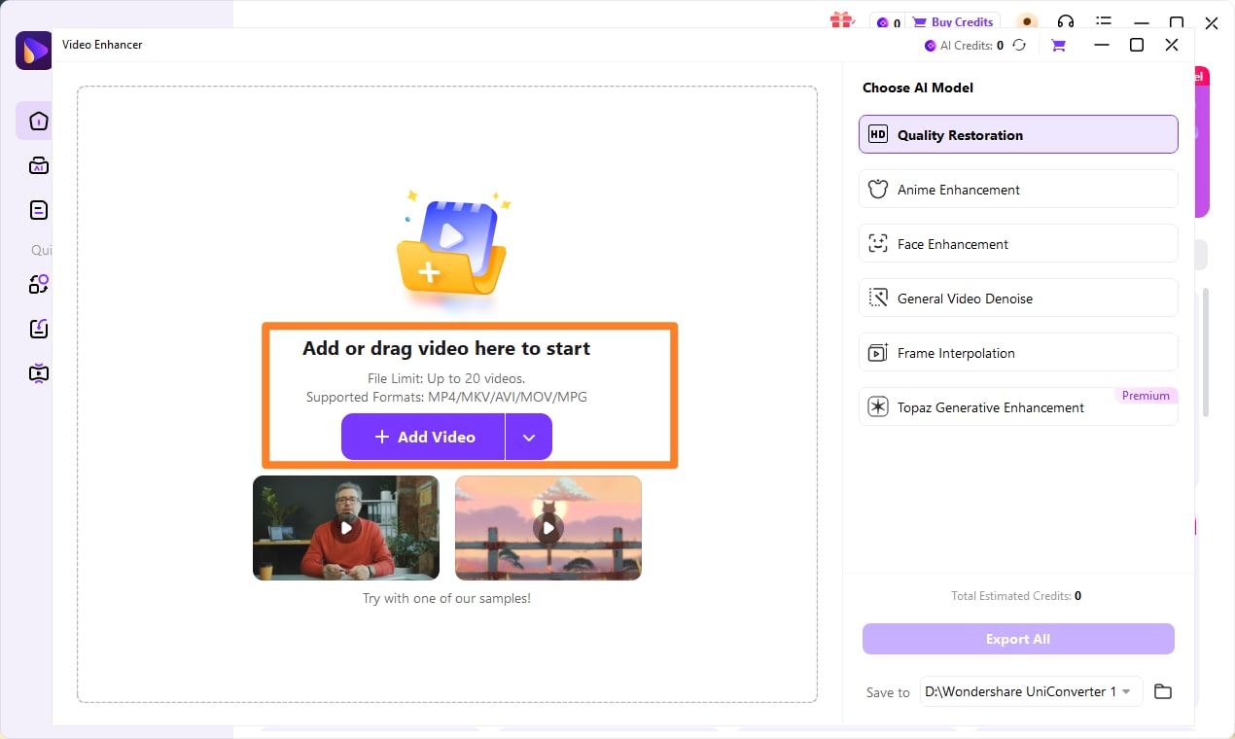Select the Converter tool in the sidebar
The height and width of the screenshot is (739, 1235).
(x=37, y=283)
